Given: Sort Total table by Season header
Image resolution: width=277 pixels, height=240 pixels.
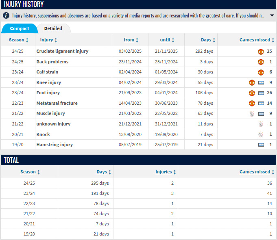Looking at the screenshot, I should click(x=30, y=172).
